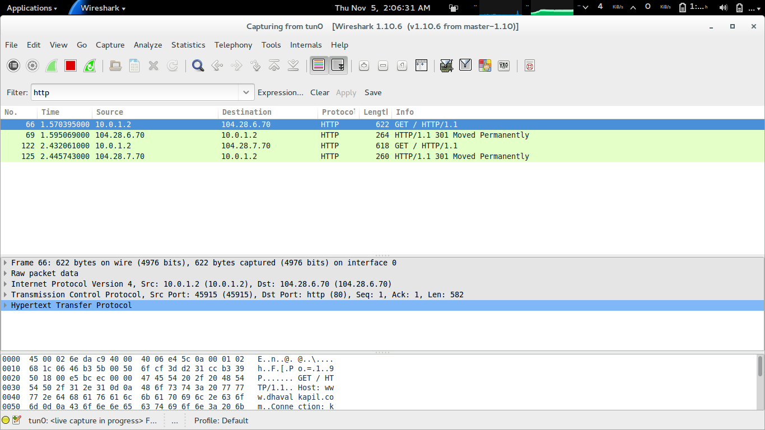Open the interfaces list toolbar icon
This screenshot has height=430, width=765.
[x=13, y=66]
